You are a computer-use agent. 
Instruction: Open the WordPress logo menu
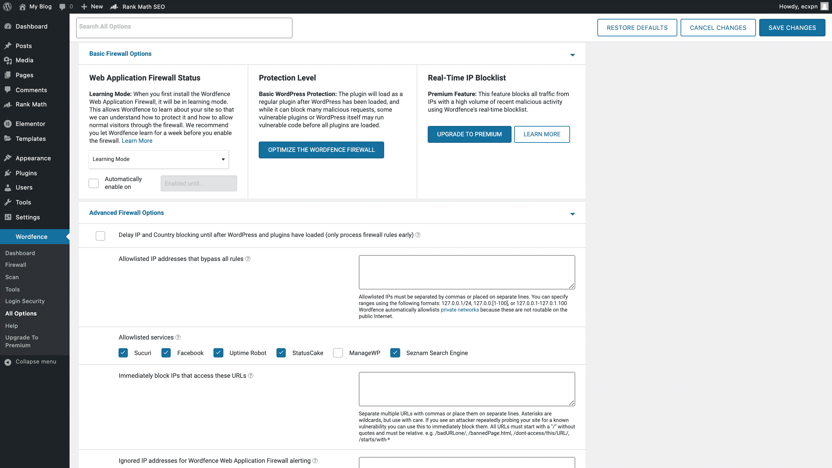pyautogui.click(x=7, y=6)
